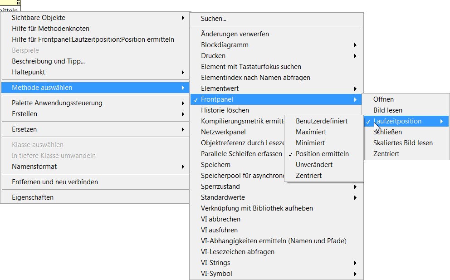
Task: Select 'VI ausführen' method
Action: tap(219, 230)
